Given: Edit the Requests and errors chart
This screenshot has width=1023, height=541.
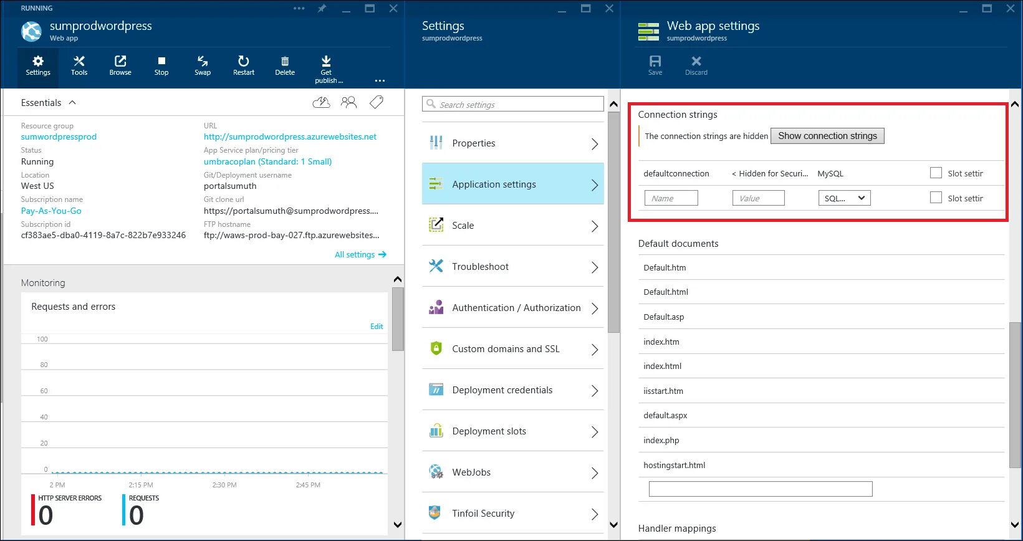Looking at the screenshot, I should 377,326.
